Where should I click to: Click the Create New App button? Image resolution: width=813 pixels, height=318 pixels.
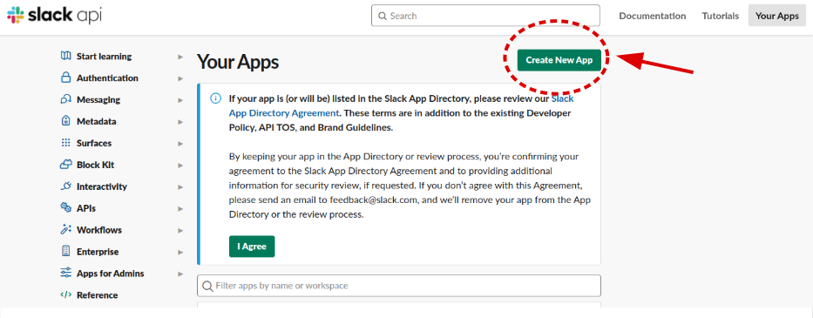(x=559, y=60)
